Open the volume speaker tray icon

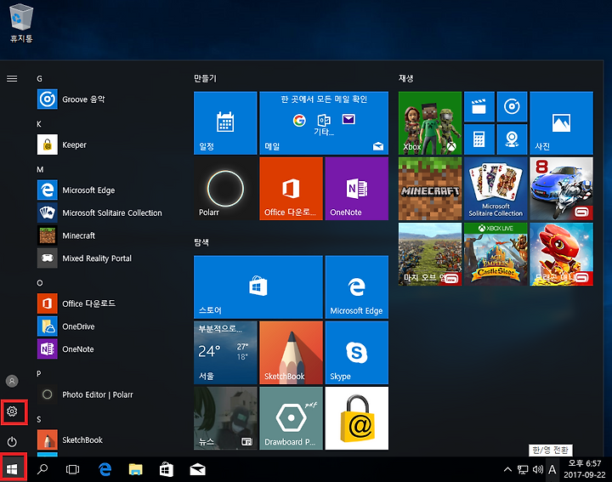537,469
